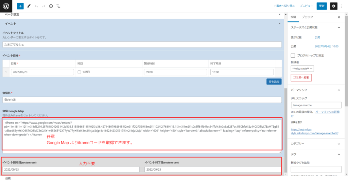Viewport: 348px width, 181px height.
Task: Enable the 1終日 all-day checkbox
Action: point(80,72)
